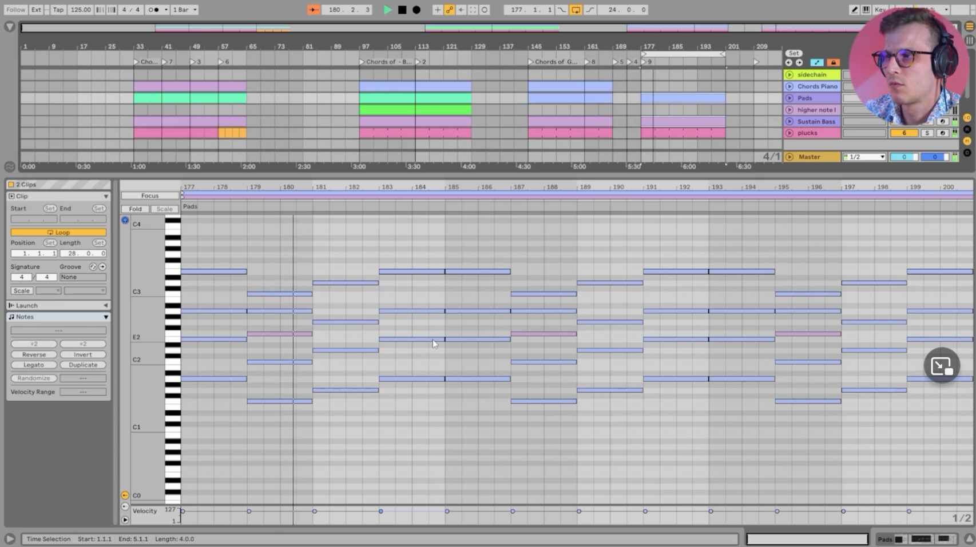The width and height of the screenshot is (976, 547).
Task: Toggle the highlighted Automation Arm icon
Action: pos(450,10)
